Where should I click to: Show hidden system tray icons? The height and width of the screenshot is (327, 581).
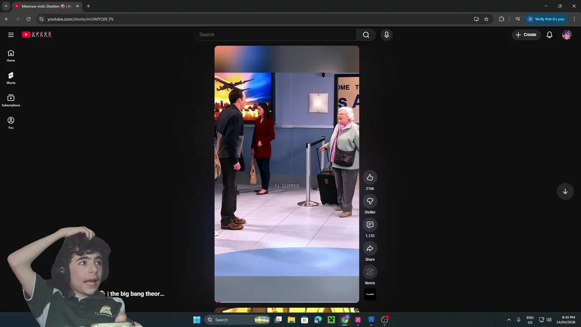tap(509, 320)
